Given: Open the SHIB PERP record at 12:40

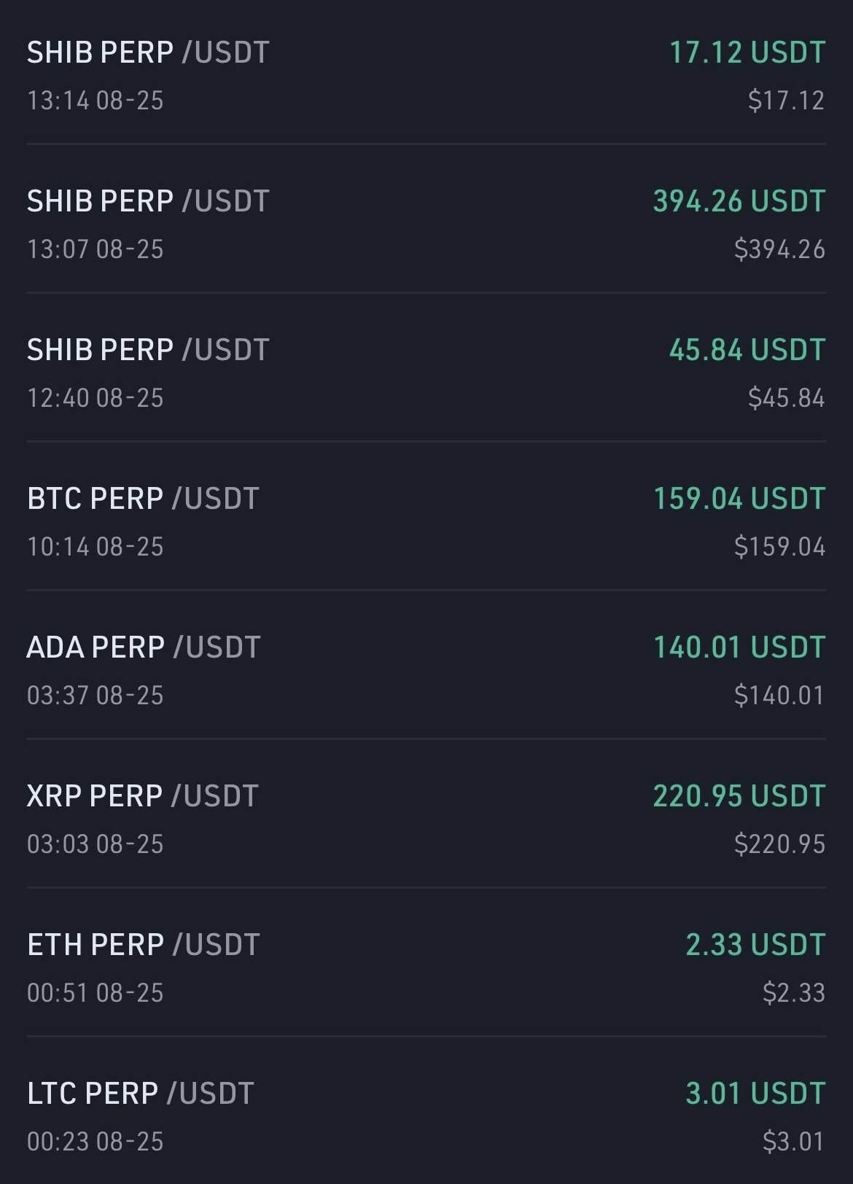Looking at the screenshot, I should tap(148, 351).
